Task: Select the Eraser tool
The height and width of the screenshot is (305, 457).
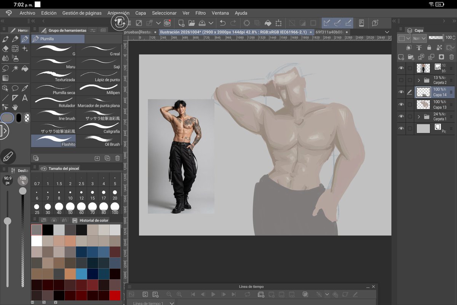Action: point(5,48)
